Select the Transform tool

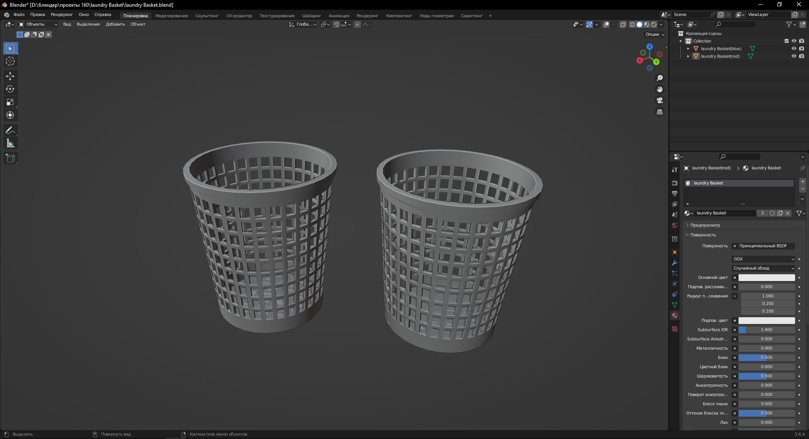[x=11, y=115]
